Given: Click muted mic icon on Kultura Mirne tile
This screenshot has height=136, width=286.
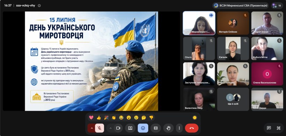Looking at the screenshot, I should 279,41.
